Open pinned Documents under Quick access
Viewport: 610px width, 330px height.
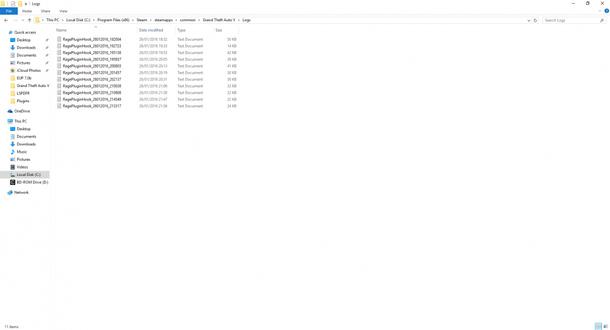[26, 55]
